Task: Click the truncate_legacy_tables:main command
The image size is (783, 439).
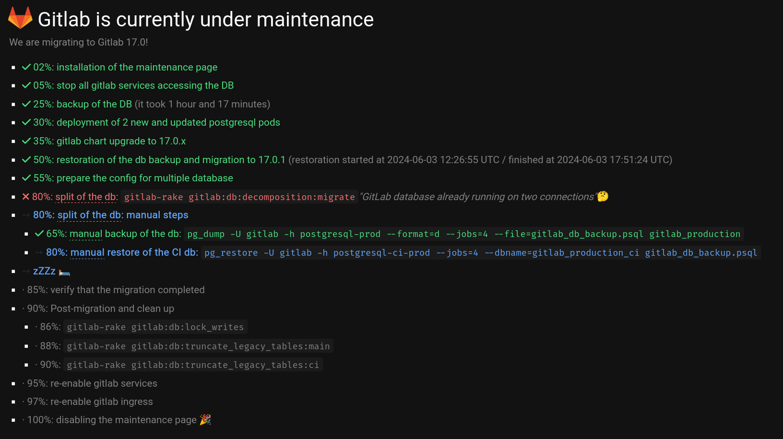Action: (198, 346)
